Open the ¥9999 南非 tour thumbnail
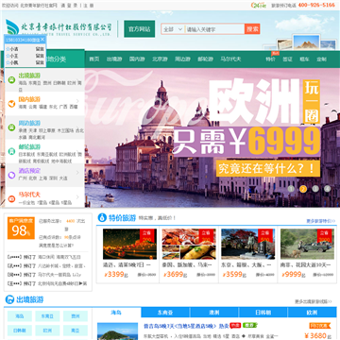Viewport: 340px width, 340px height. [307, 244]
